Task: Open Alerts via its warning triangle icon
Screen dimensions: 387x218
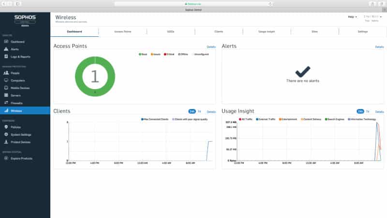Action: pyautogui.click(x=6, y=49)
